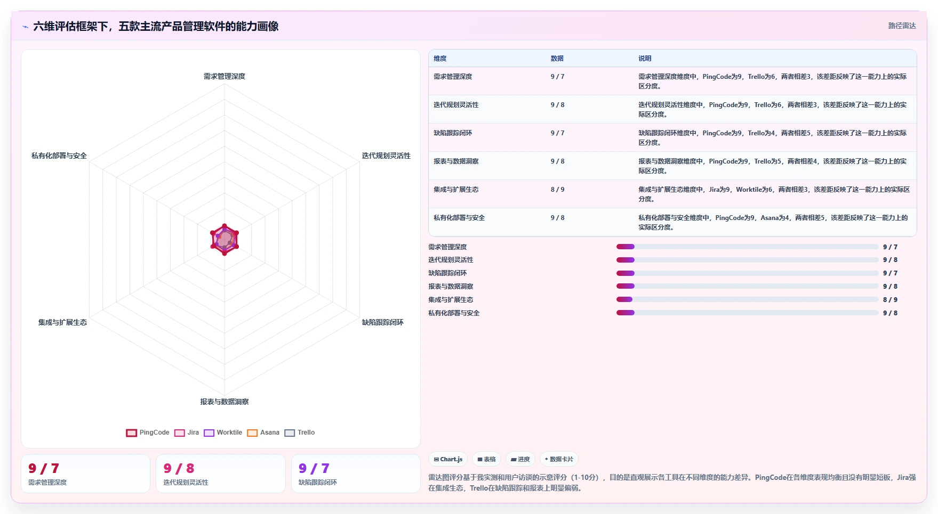Toggle PingCode legend color box
This screenshot has width=938, height=514.
131,433
